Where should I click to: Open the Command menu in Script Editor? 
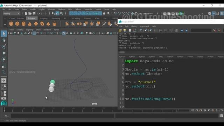[x=145, y=26]
